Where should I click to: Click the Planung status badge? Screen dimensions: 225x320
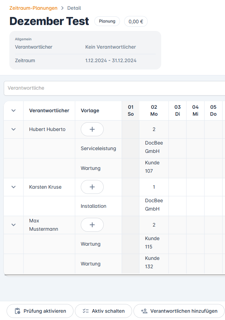coord(107,21)
